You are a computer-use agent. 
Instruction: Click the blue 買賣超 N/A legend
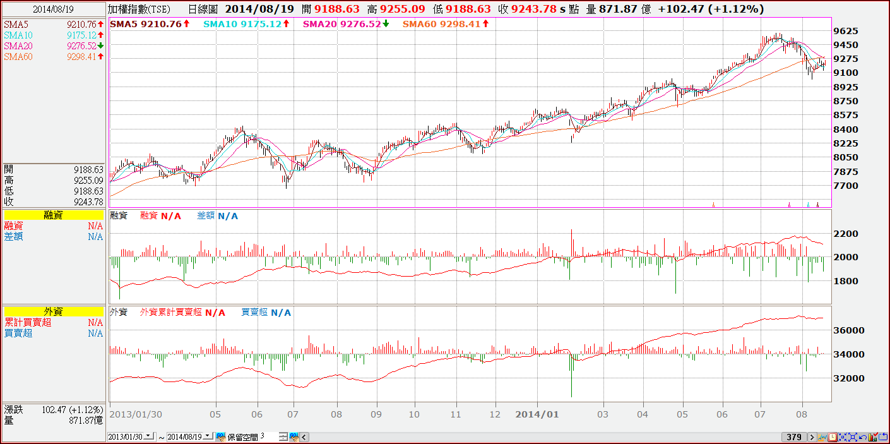coord(266,312)
